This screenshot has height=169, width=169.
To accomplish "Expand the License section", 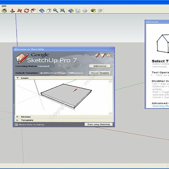I will coord(18,117).
